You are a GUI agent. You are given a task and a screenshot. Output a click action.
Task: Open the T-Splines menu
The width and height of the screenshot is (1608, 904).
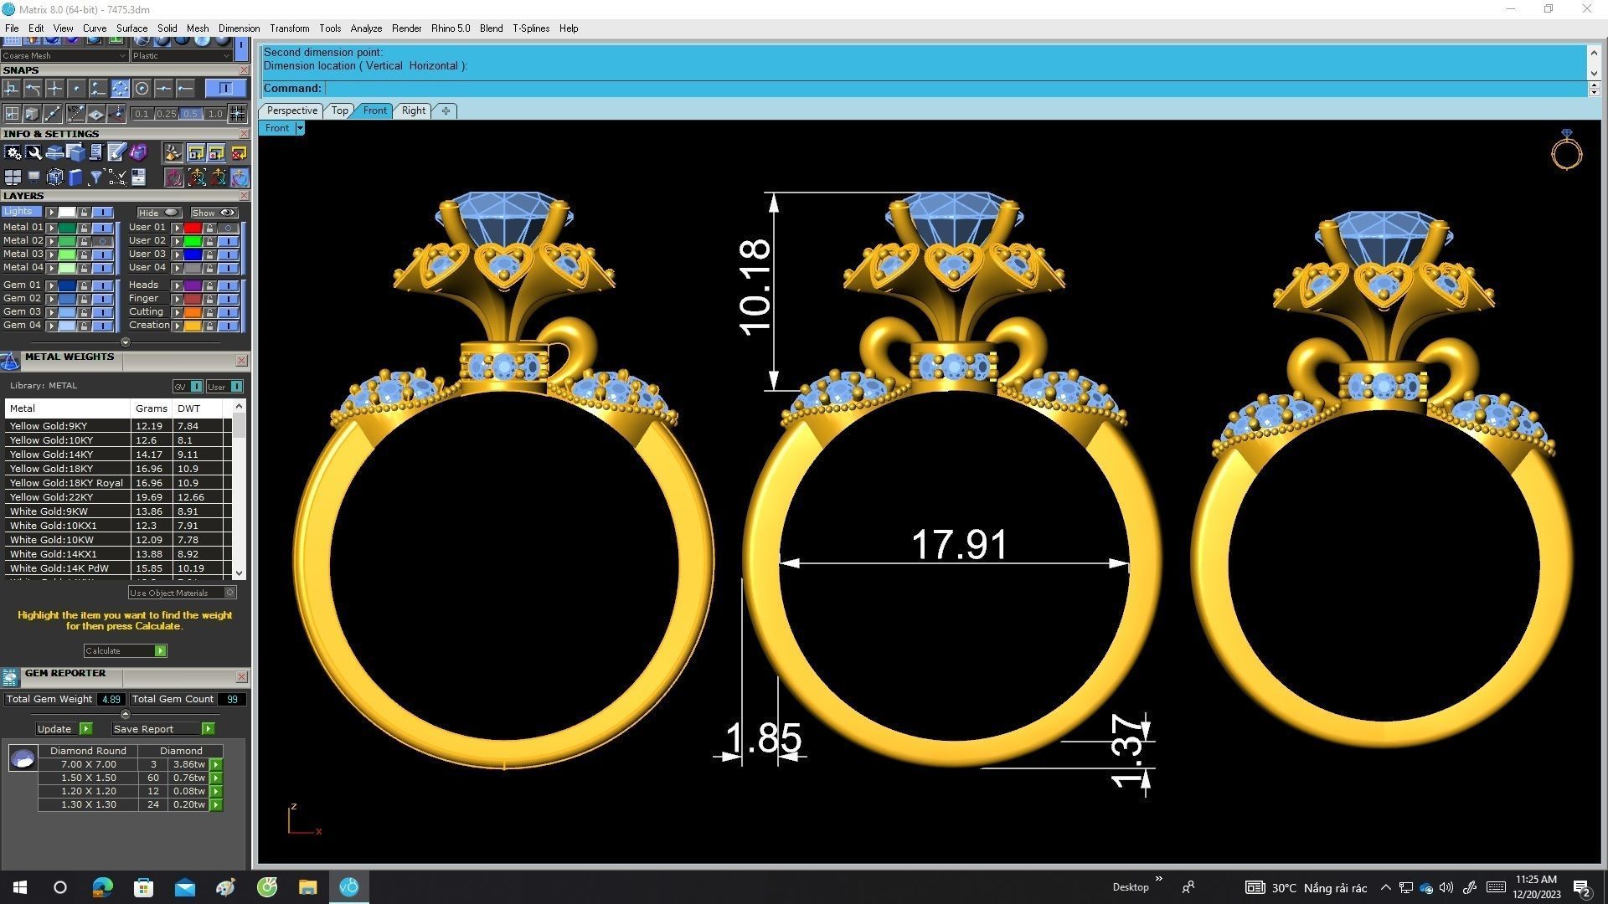click(x=531, y=28)
